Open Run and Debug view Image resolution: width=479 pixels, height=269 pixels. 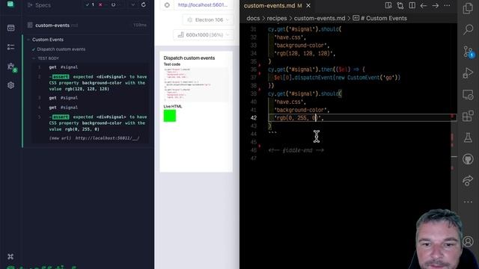click(468, 73)
